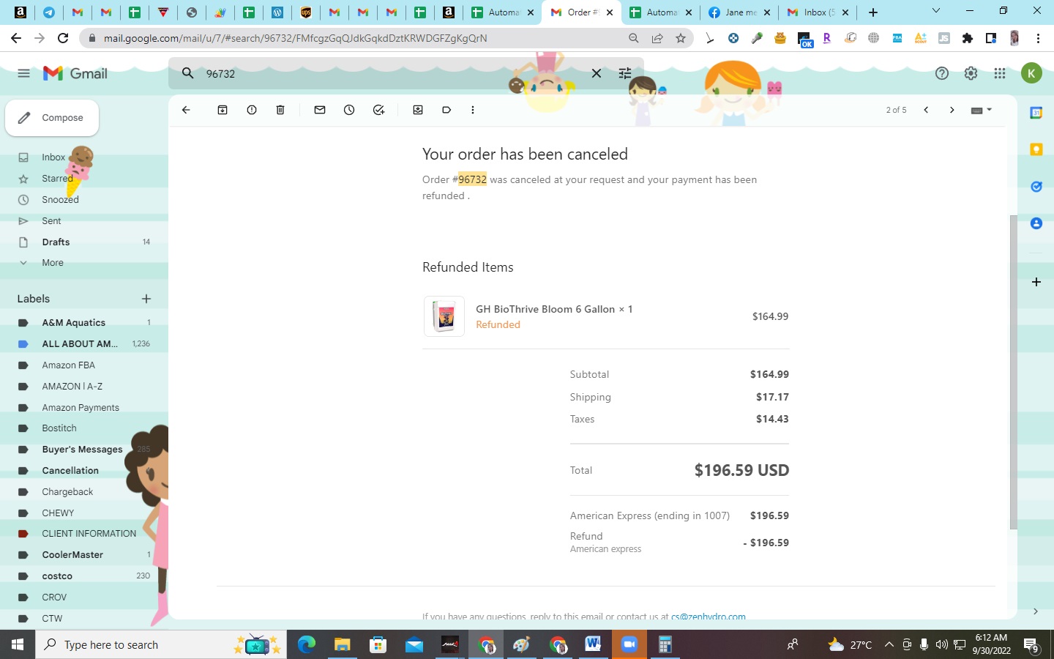
Task: Get add-ons with the plus icon
Action: tap(1036, 282)
